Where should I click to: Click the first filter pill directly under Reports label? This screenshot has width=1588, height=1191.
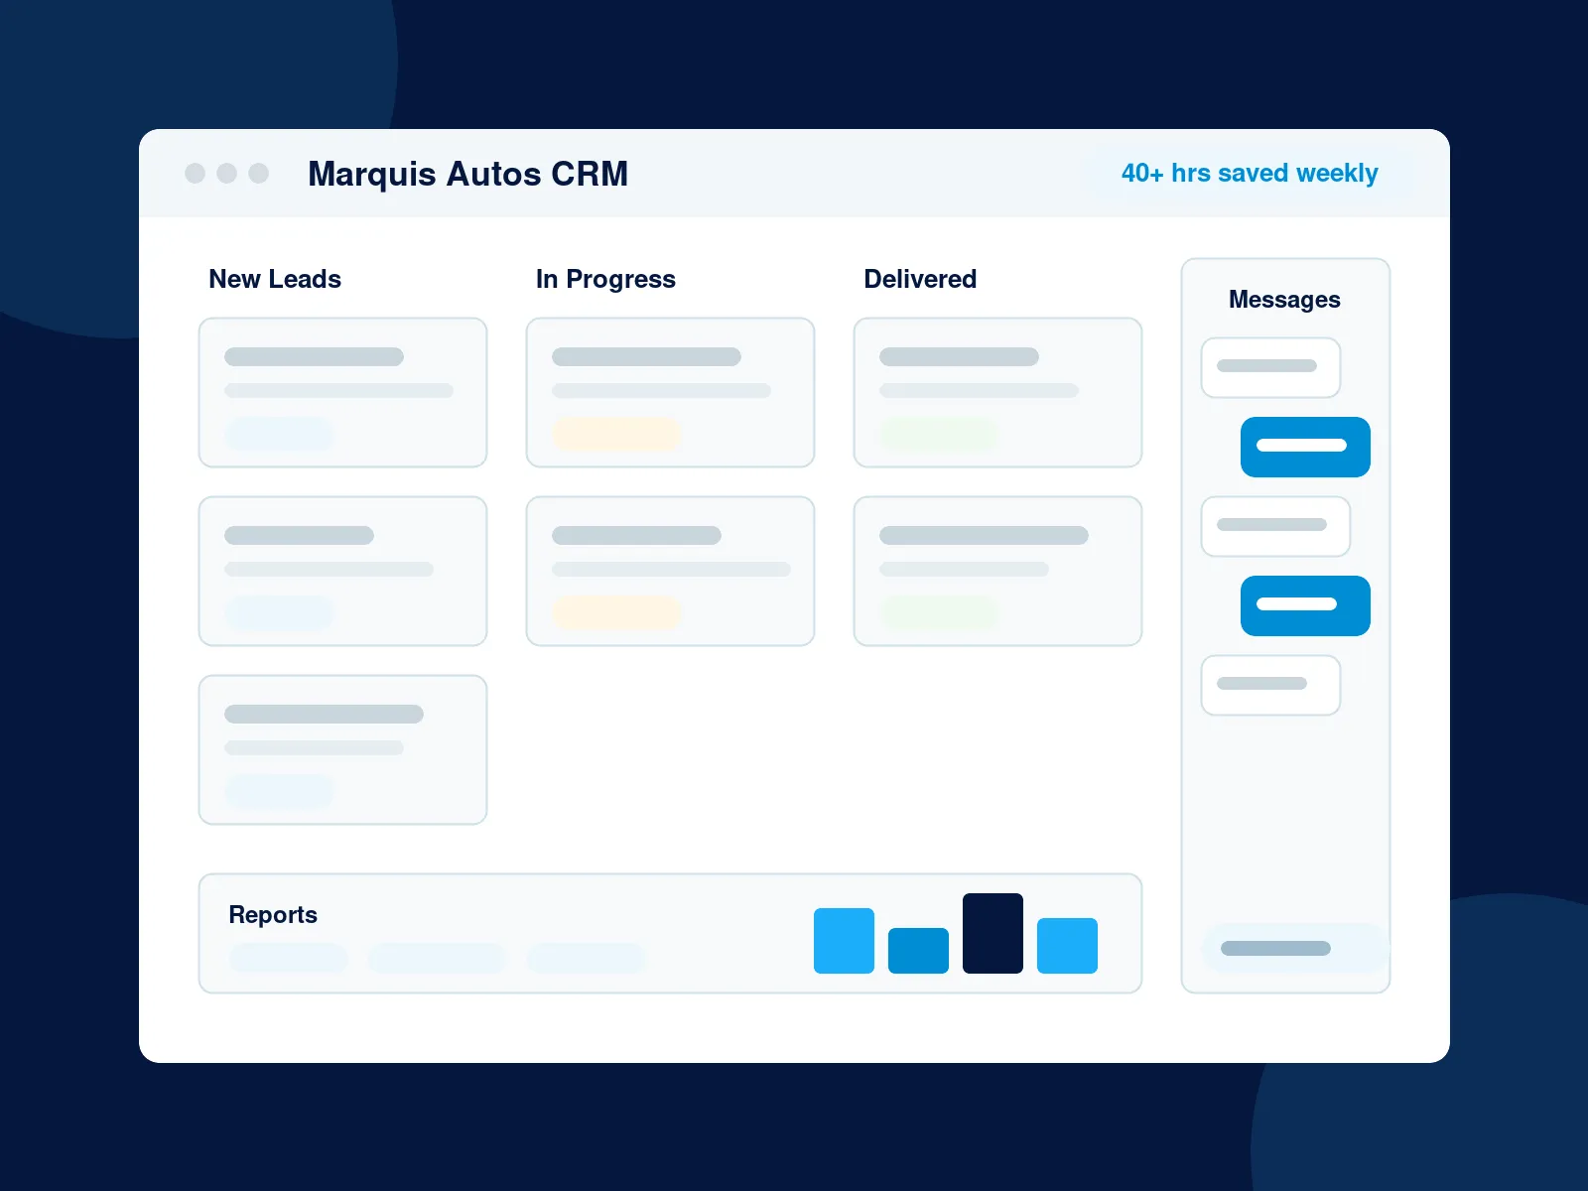289,958
